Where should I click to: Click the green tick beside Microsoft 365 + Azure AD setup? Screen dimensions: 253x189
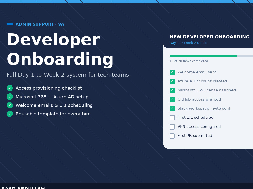tap(10, 97)
